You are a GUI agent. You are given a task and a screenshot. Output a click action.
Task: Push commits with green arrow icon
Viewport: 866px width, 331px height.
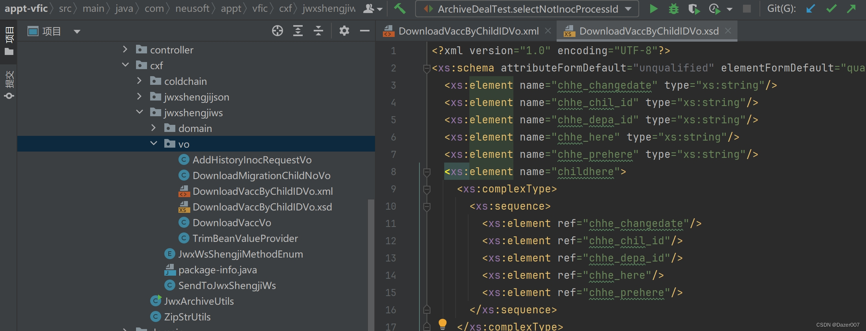pos(851,9)
